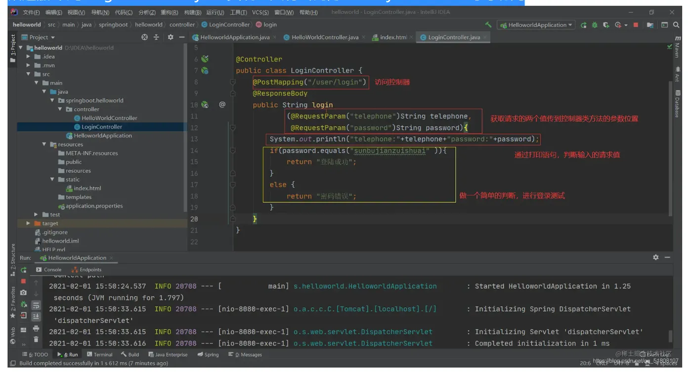Collapse the controller package
692x372 pixels.
click(60, 109)
